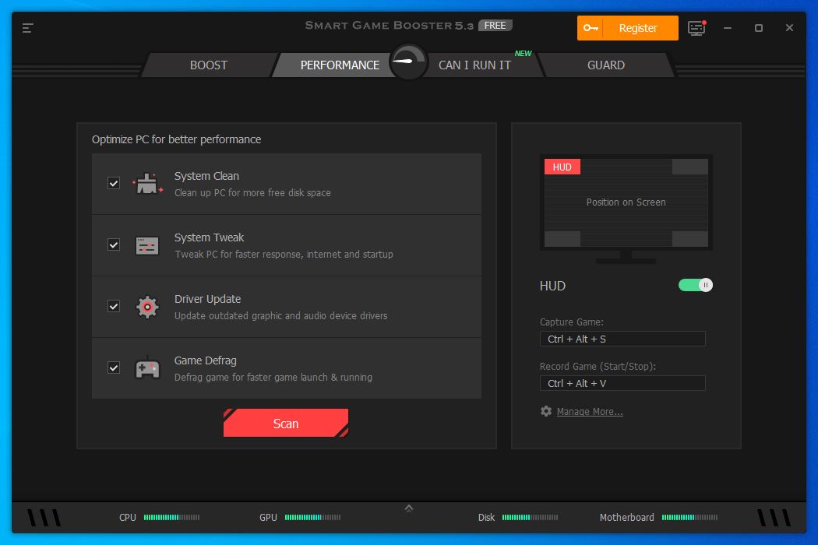The height and width of the screenshot is (545, 818).
Task: Switch to the BOOST tab
Action: (209, 65)
